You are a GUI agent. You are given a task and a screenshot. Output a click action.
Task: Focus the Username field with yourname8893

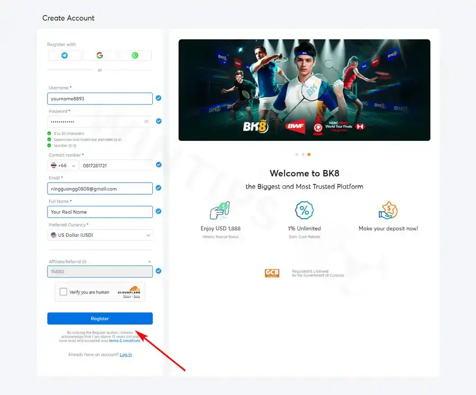(100, 98)
